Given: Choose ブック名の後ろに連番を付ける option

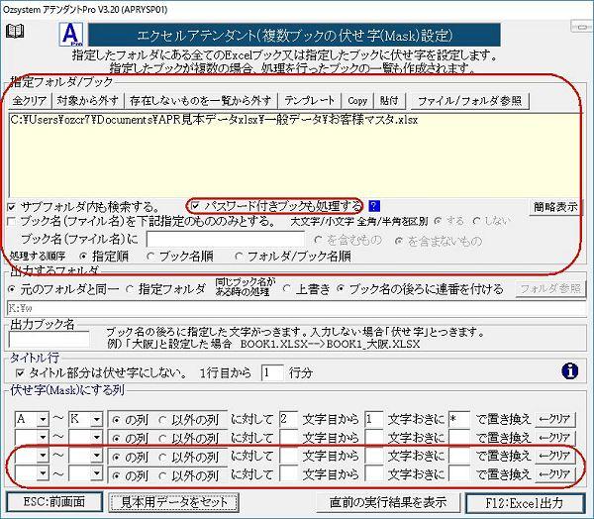Looking at the screenshot, I should pos(341,289).
